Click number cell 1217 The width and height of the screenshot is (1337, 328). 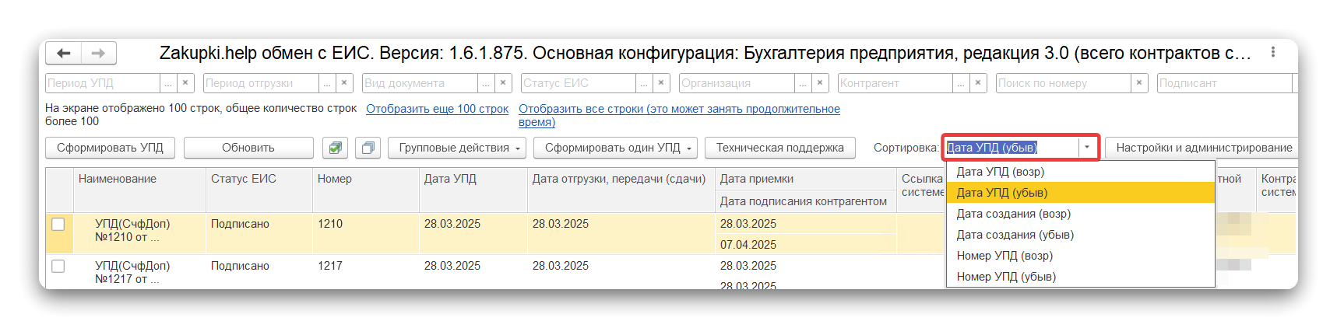tap(366, 272)
